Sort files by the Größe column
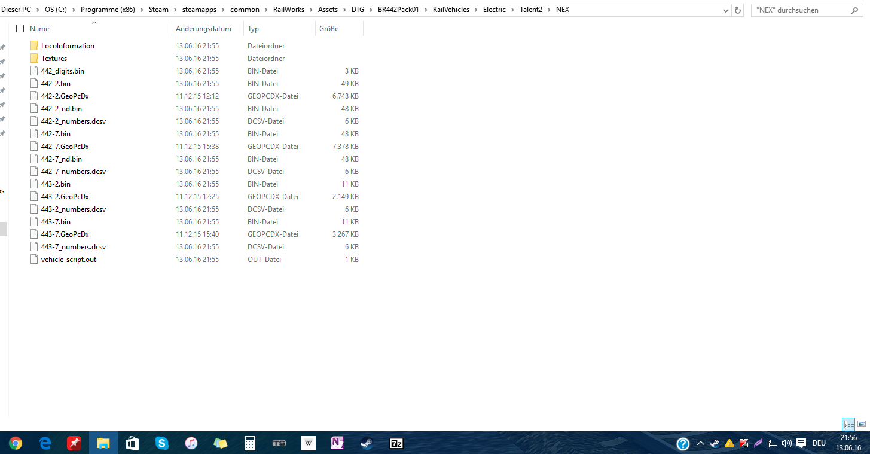 [x=329, y=29]
